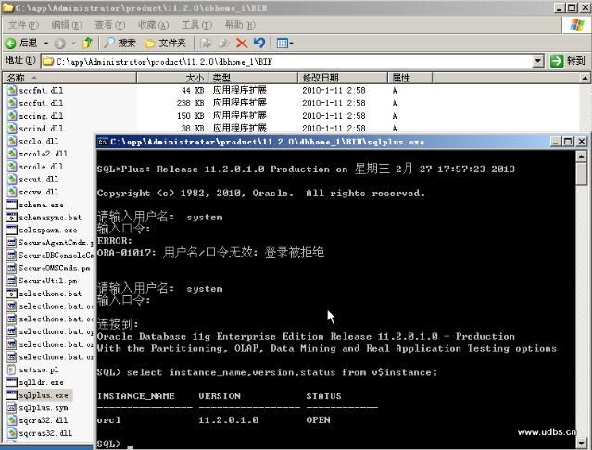Select sclsspawn.exe application icon
Image resolution: width=592 pixels, height=450 pixels.
[x=12, y=230]
